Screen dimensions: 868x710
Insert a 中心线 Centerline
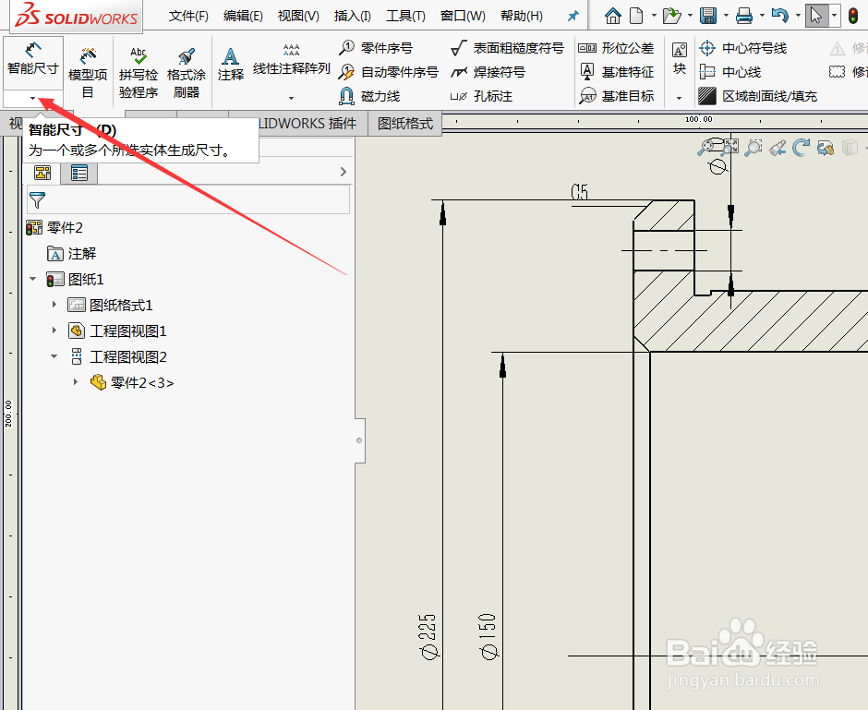(x=729, y=72)
